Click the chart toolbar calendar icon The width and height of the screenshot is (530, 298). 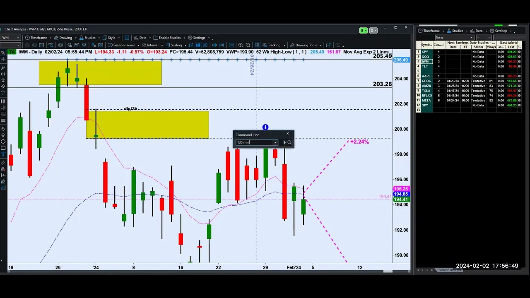[41, 45]
